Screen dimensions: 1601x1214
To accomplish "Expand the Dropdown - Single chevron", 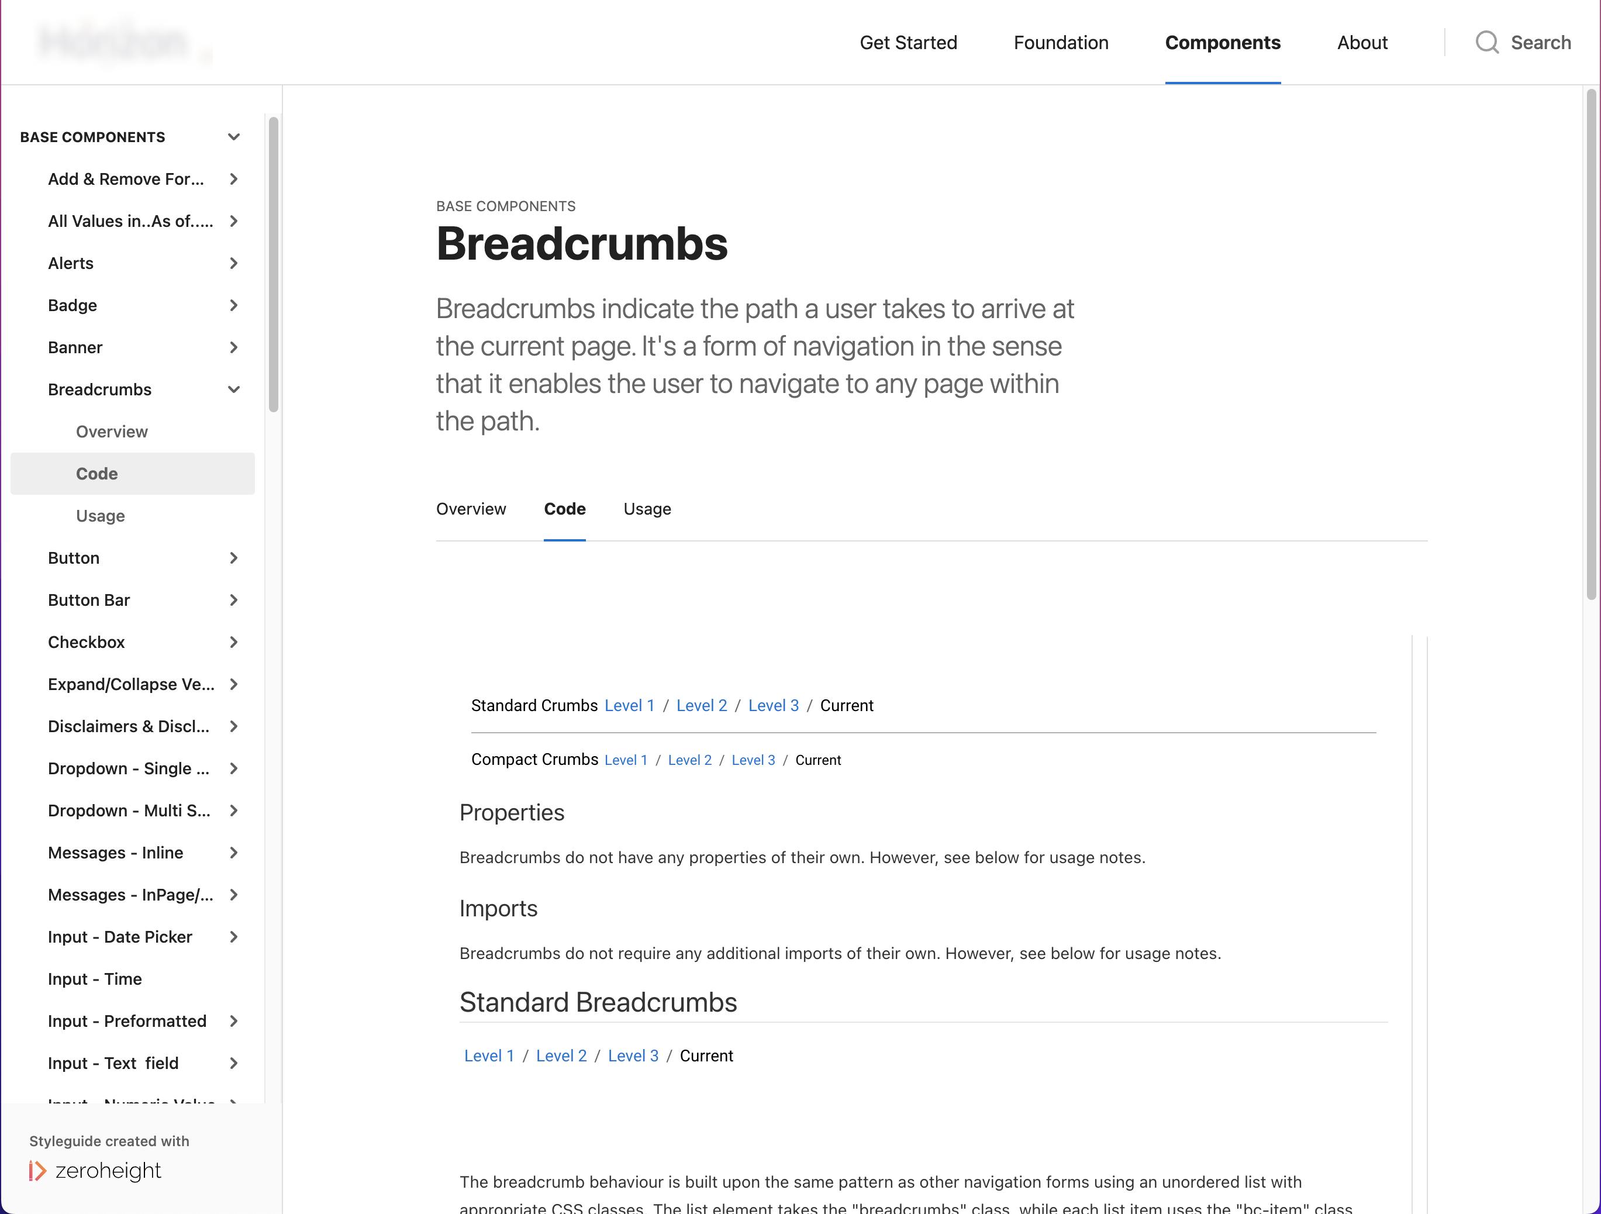I will coord(233,768).
